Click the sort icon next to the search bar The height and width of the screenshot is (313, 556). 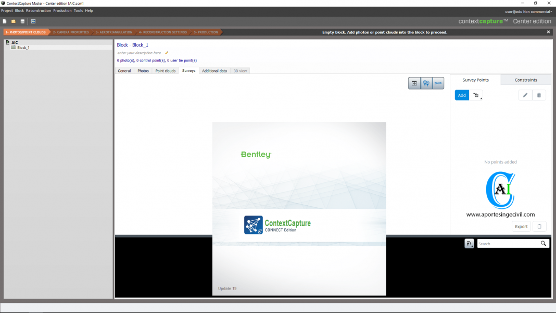coord(469,243)
